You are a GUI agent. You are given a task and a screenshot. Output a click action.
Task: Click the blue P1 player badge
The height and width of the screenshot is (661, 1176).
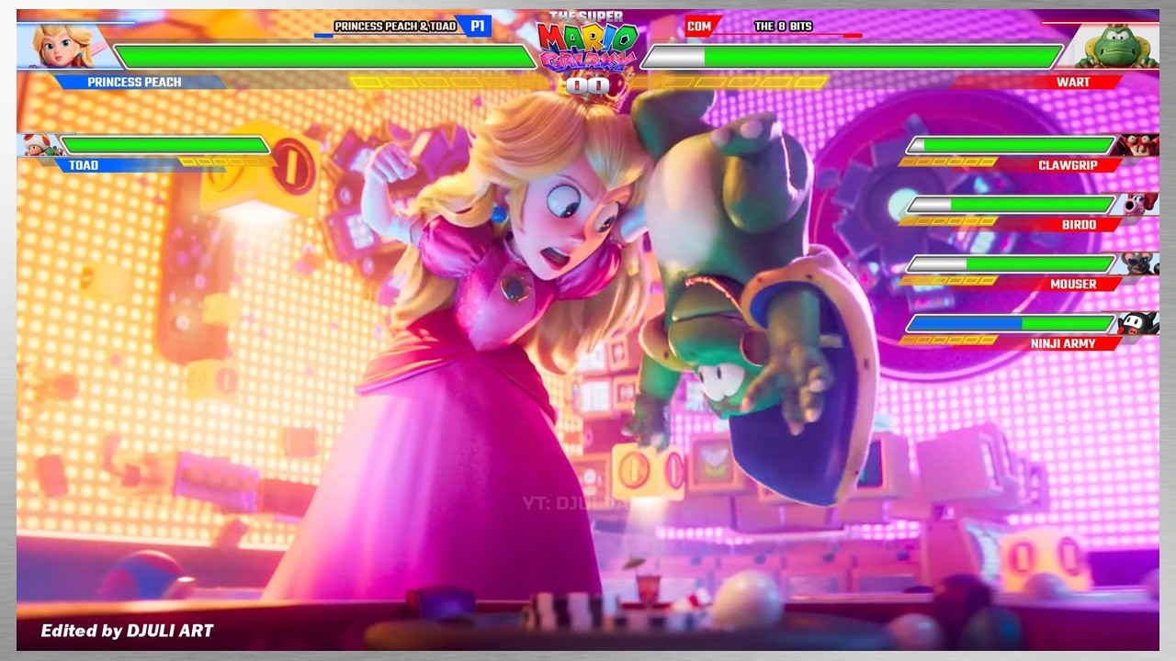click(x=476, y=27)
